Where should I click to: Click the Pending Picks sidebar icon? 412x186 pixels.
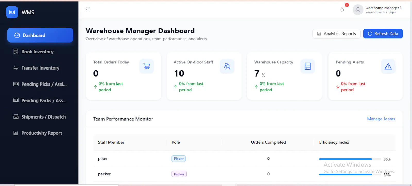pos(16,84)
